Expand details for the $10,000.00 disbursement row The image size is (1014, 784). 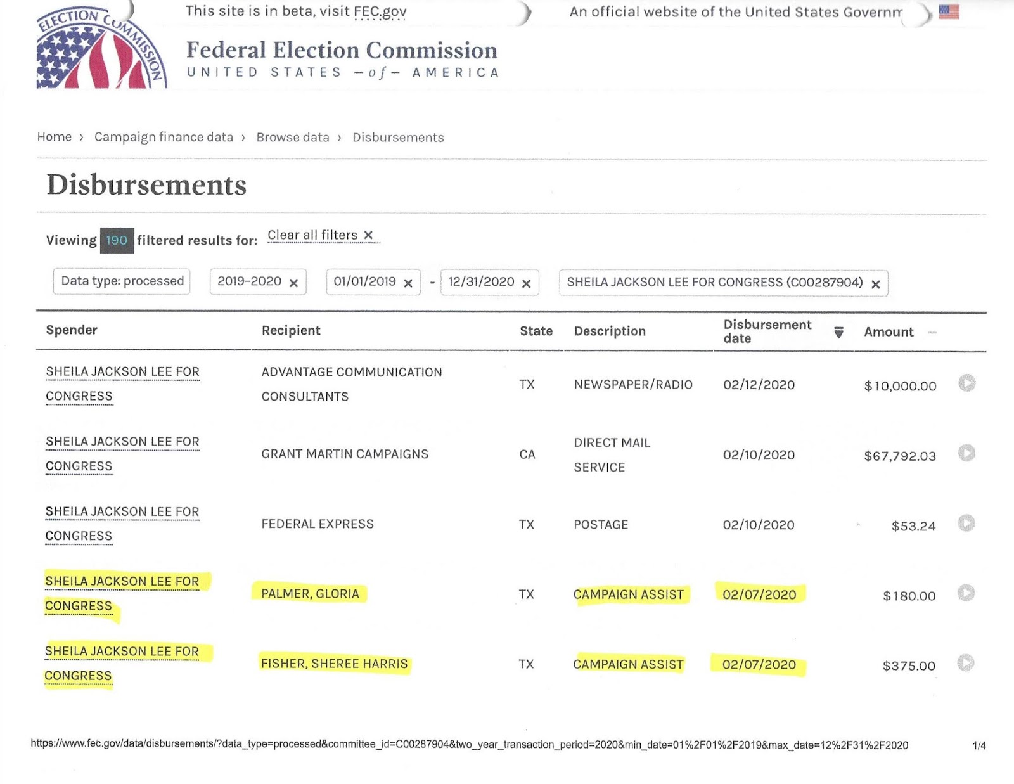coord(966,383)
